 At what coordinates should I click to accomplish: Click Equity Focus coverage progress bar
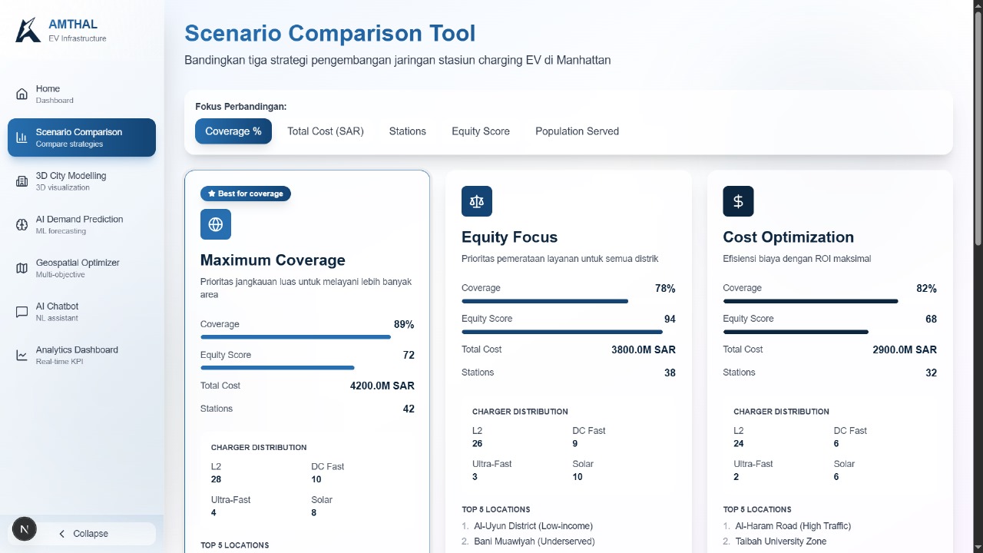568,301
